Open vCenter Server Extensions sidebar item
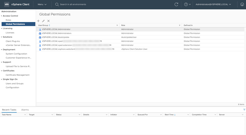 [x=18, y=45]
